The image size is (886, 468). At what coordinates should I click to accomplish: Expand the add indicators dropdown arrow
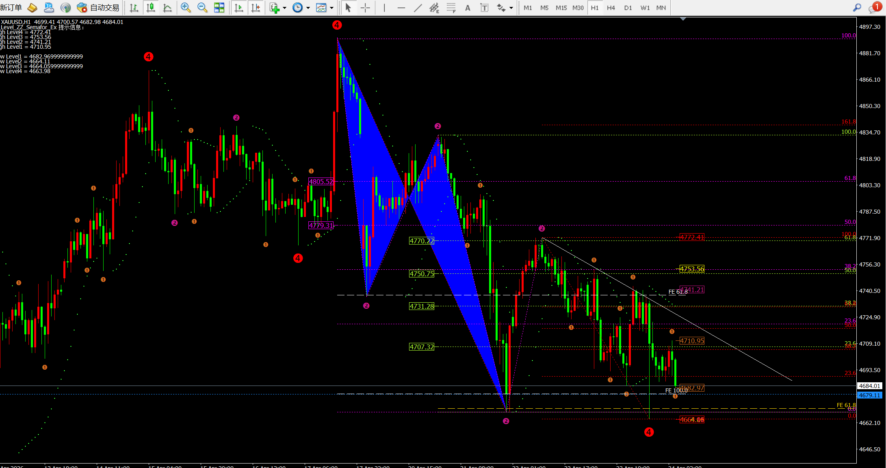(284, 8)
